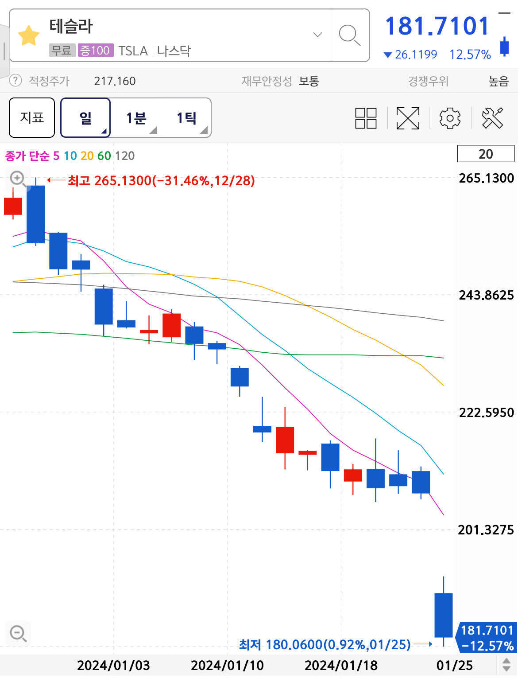
Task: Toggle the yellow favorite star for Tesla
Action: (x=29, y=35)
